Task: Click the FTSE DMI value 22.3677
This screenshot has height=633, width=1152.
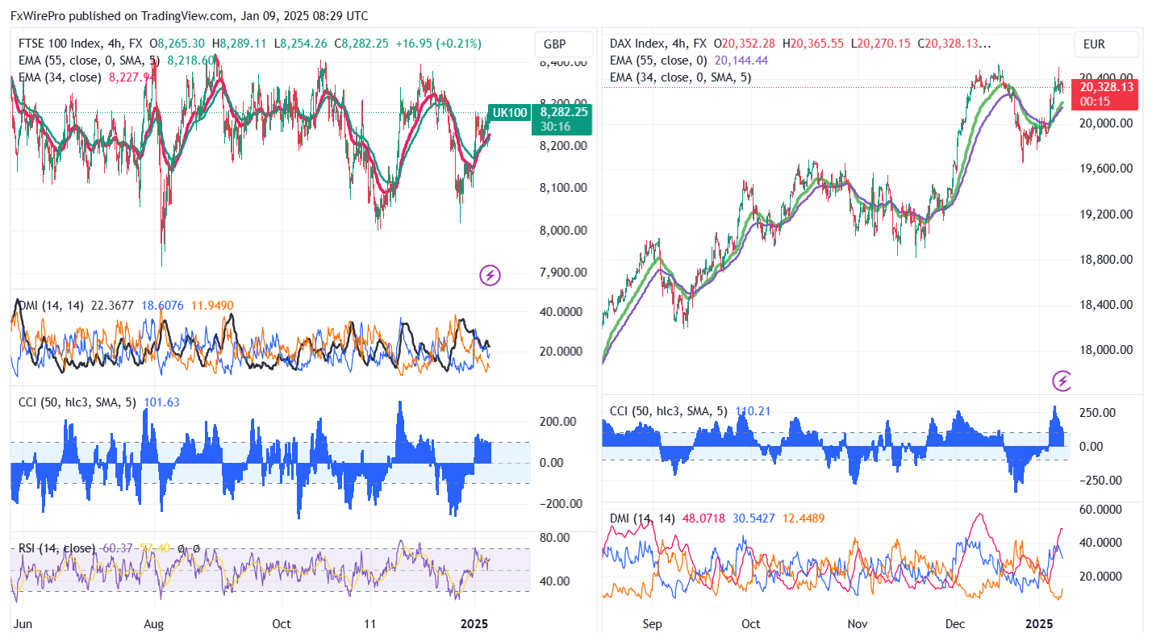Action: (x=113, y=305)
